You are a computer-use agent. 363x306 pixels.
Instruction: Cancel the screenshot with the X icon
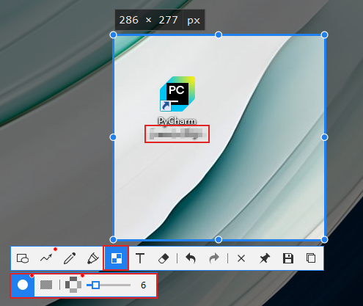pos(241,258)
